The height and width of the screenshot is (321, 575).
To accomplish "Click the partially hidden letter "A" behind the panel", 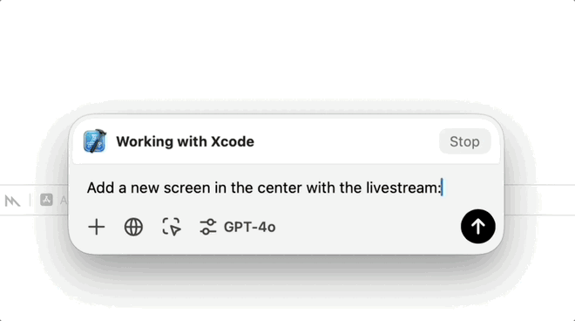I will point(64,201).
